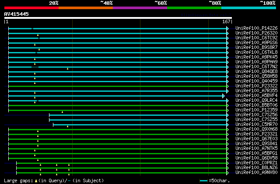The width and height of the screenshot is (280, 184).
Task: Select subject label UniRef100_C6TKL8
Action: (x=256, y=52)
